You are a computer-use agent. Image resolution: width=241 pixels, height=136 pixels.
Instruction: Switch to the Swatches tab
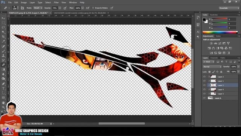pos(214,15)
